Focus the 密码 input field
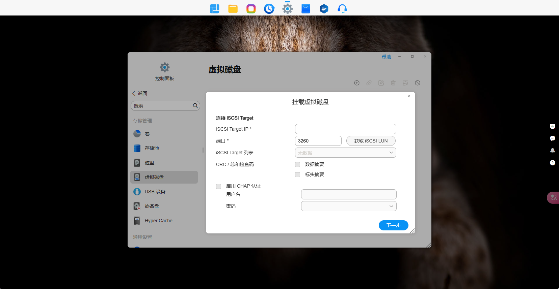The image size is (559, 289). pyautogui.click(x=349, y=206)
